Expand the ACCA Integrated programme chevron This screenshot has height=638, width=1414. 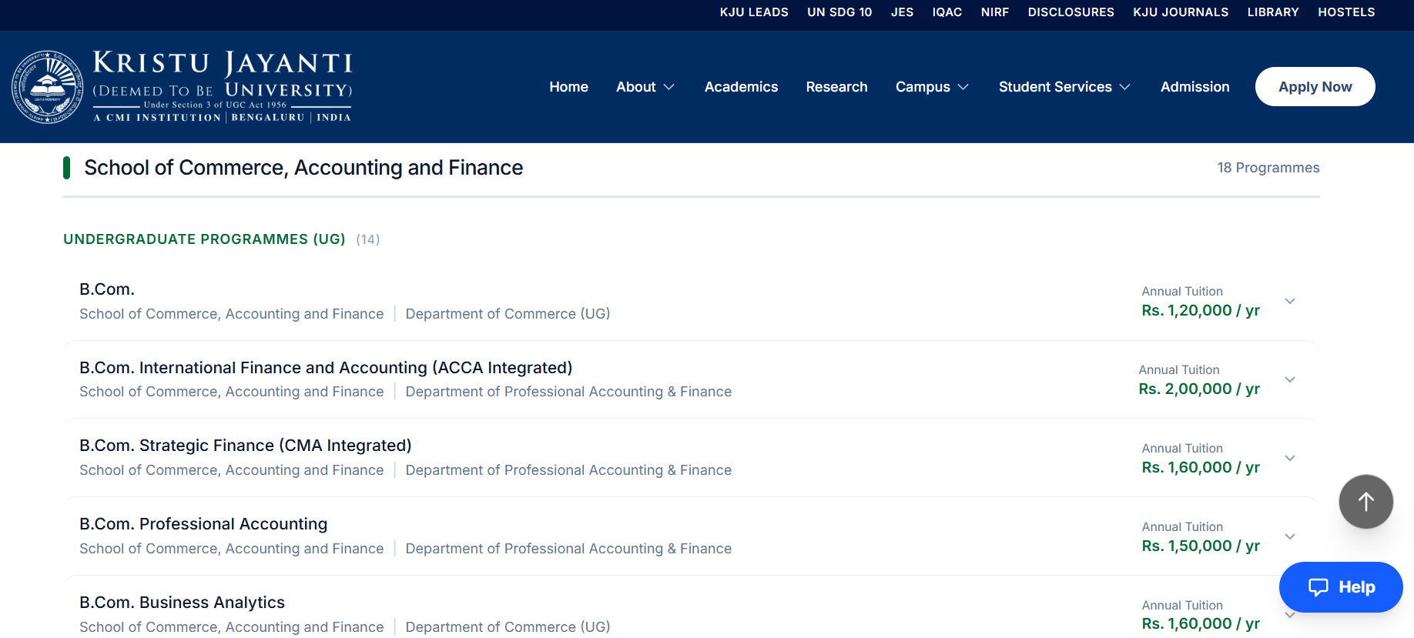tap(1290, 379)
